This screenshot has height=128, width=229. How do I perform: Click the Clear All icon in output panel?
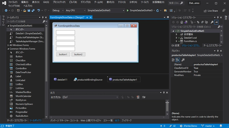(138, 97)
